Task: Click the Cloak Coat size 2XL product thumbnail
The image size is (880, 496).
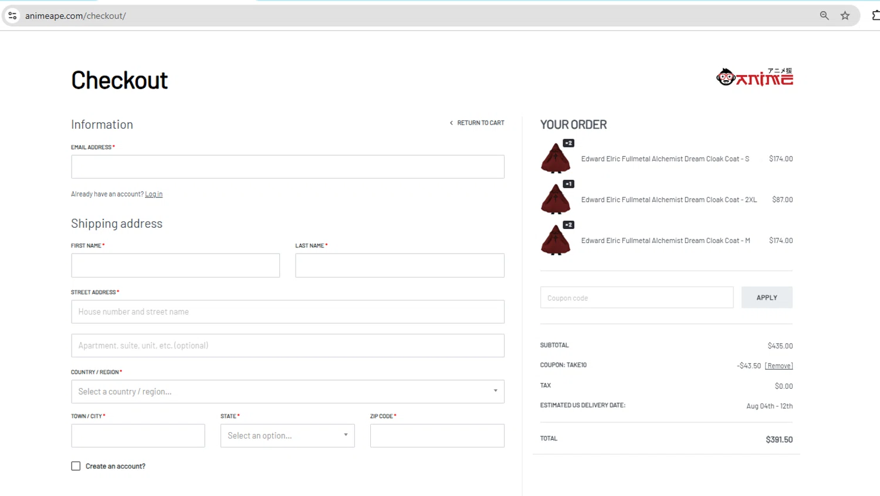Action: coord(556,199)
